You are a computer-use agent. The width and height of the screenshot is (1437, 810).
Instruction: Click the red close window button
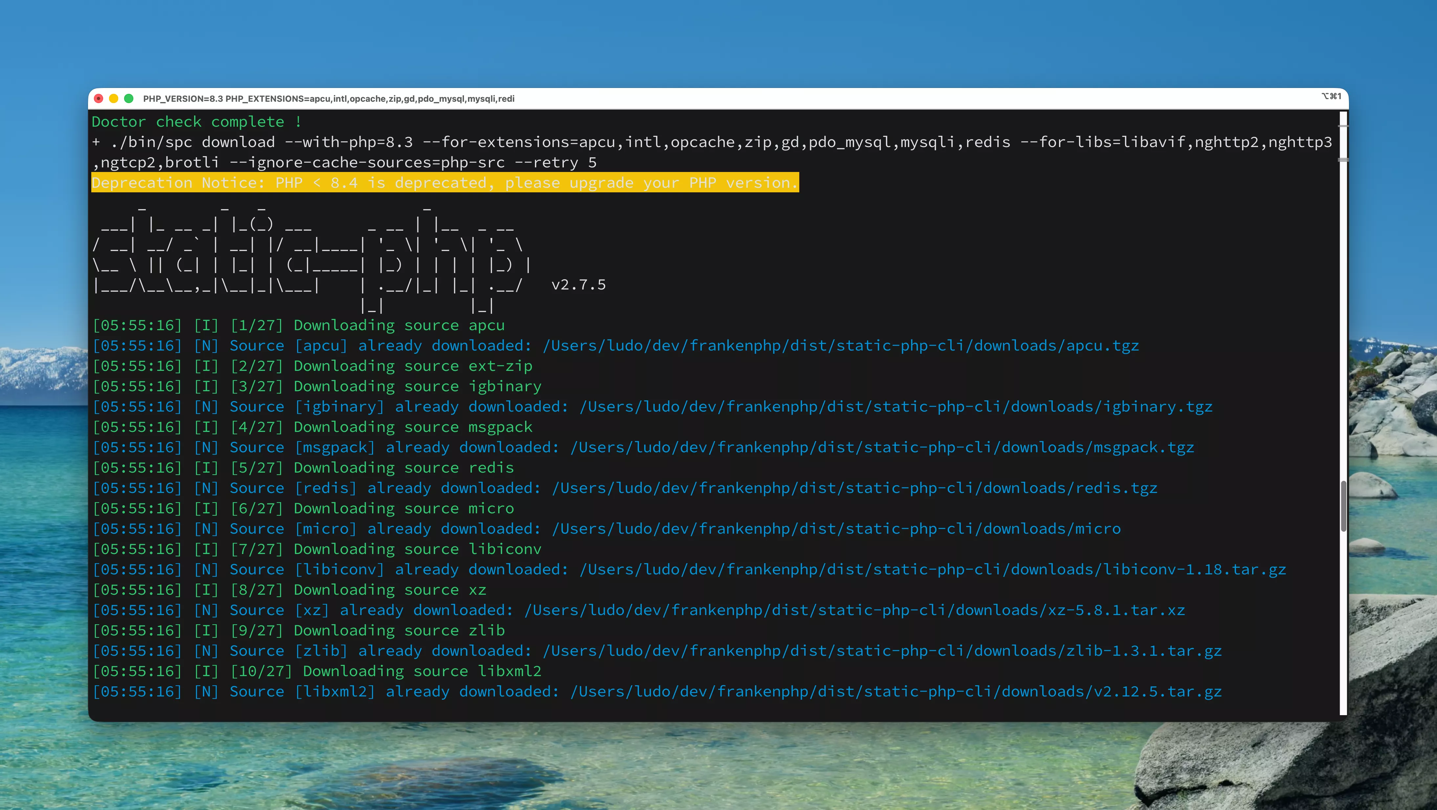pyautogui.click(x=99, y=99)
